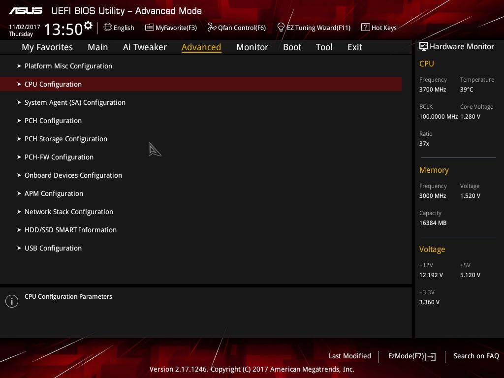Screen dimensions: 504x378
Task: Switch to EzMode(F7)
Action: tap(406, 356)
